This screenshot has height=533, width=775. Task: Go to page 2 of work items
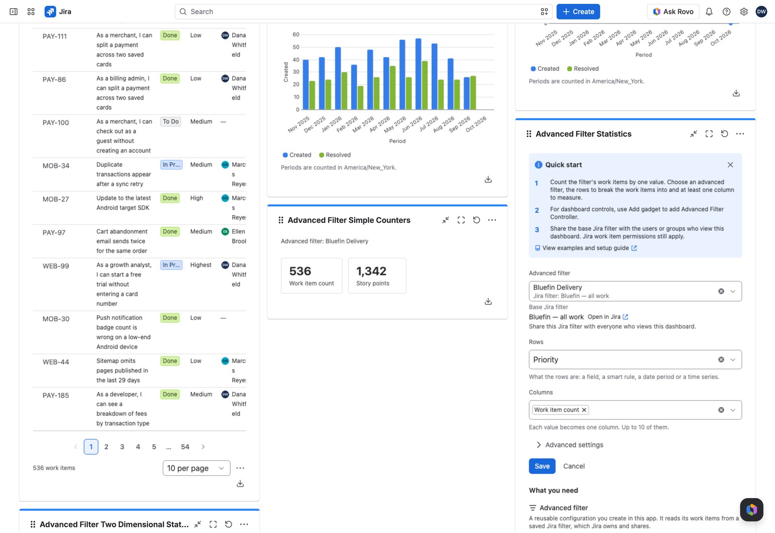pyautogui.click(x=107, y=447)
